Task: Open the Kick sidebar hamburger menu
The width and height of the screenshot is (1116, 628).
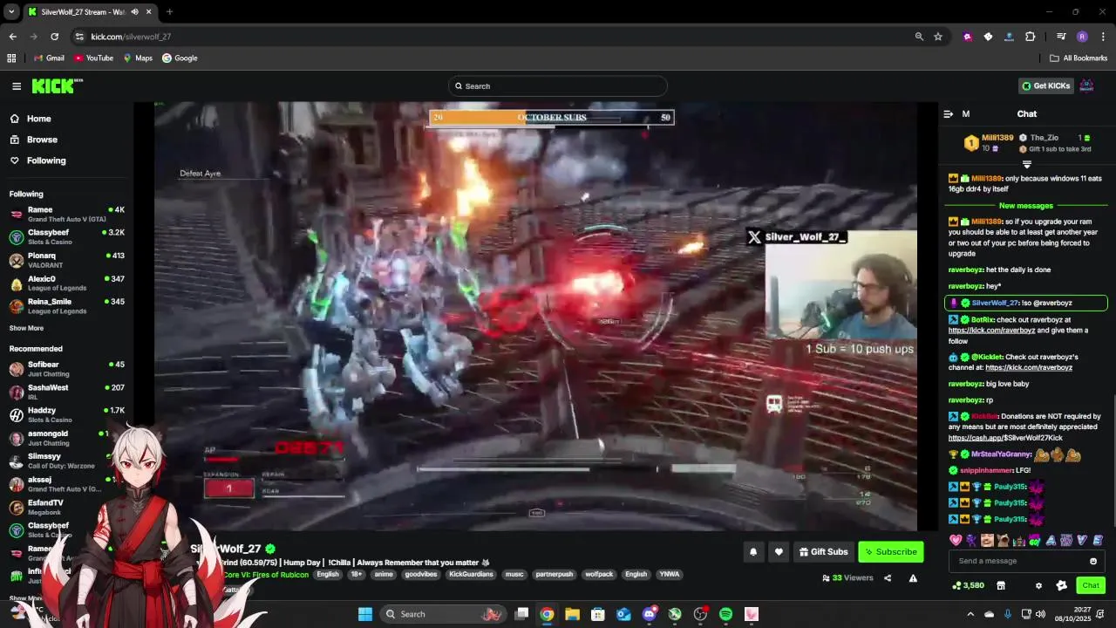Action: click(x=17, y=85)
